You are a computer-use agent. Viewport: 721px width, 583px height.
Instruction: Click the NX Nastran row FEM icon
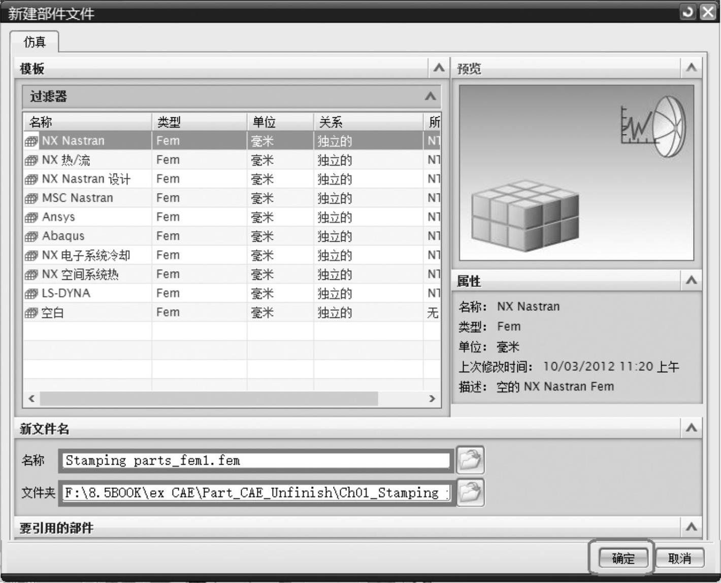click(31, 141)
